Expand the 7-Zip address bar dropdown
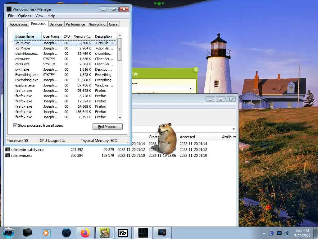Viewport: 318px width, 239px height. pos(234,129)
